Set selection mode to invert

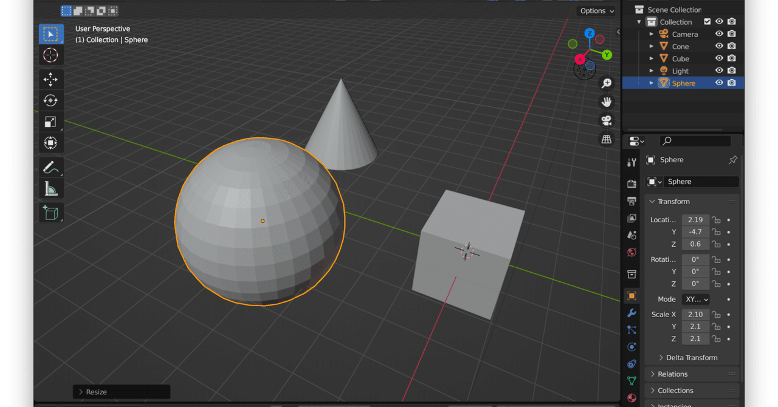(101, 10)
